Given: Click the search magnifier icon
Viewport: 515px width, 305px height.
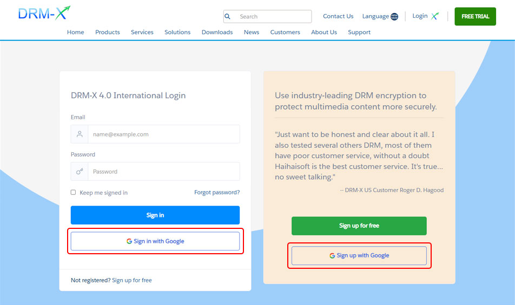Looking at the screenshot, I should [228, 17].
